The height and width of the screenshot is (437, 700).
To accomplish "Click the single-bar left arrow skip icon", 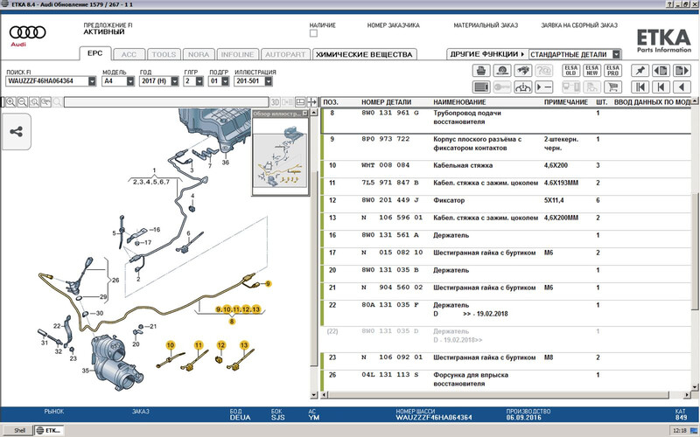I will 661,87.
